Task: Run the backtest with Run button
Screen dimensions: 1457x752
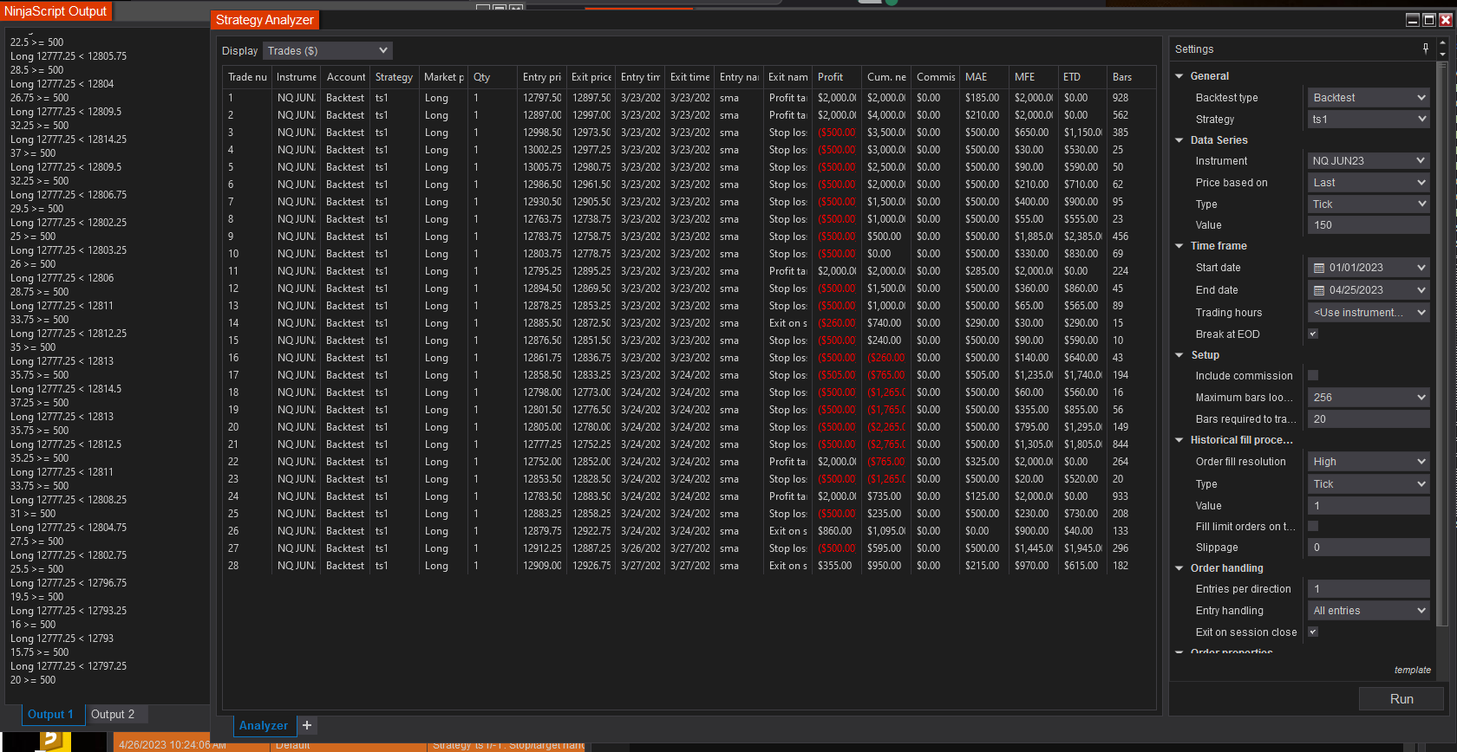Action: (1401, 699)
